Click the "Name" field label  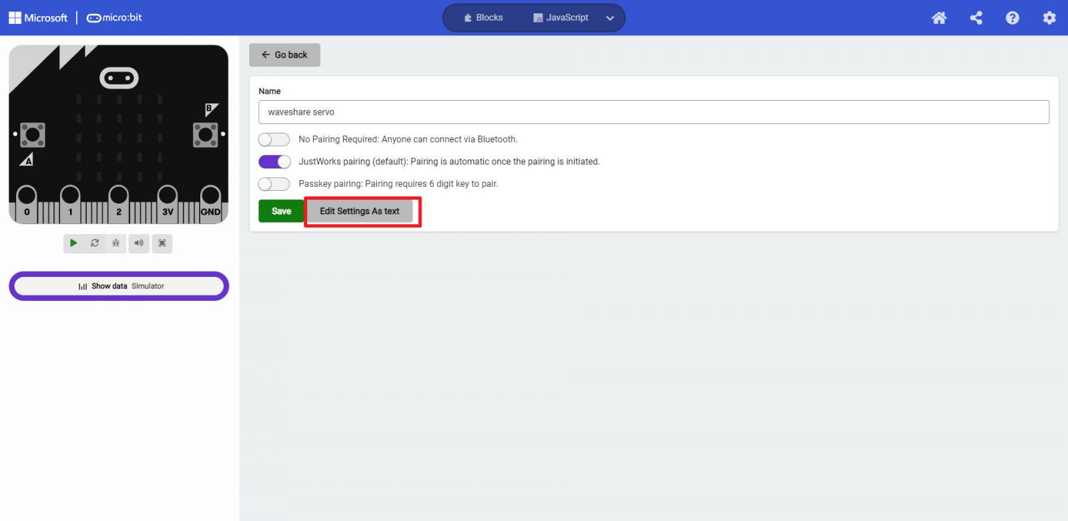[270, 91]
